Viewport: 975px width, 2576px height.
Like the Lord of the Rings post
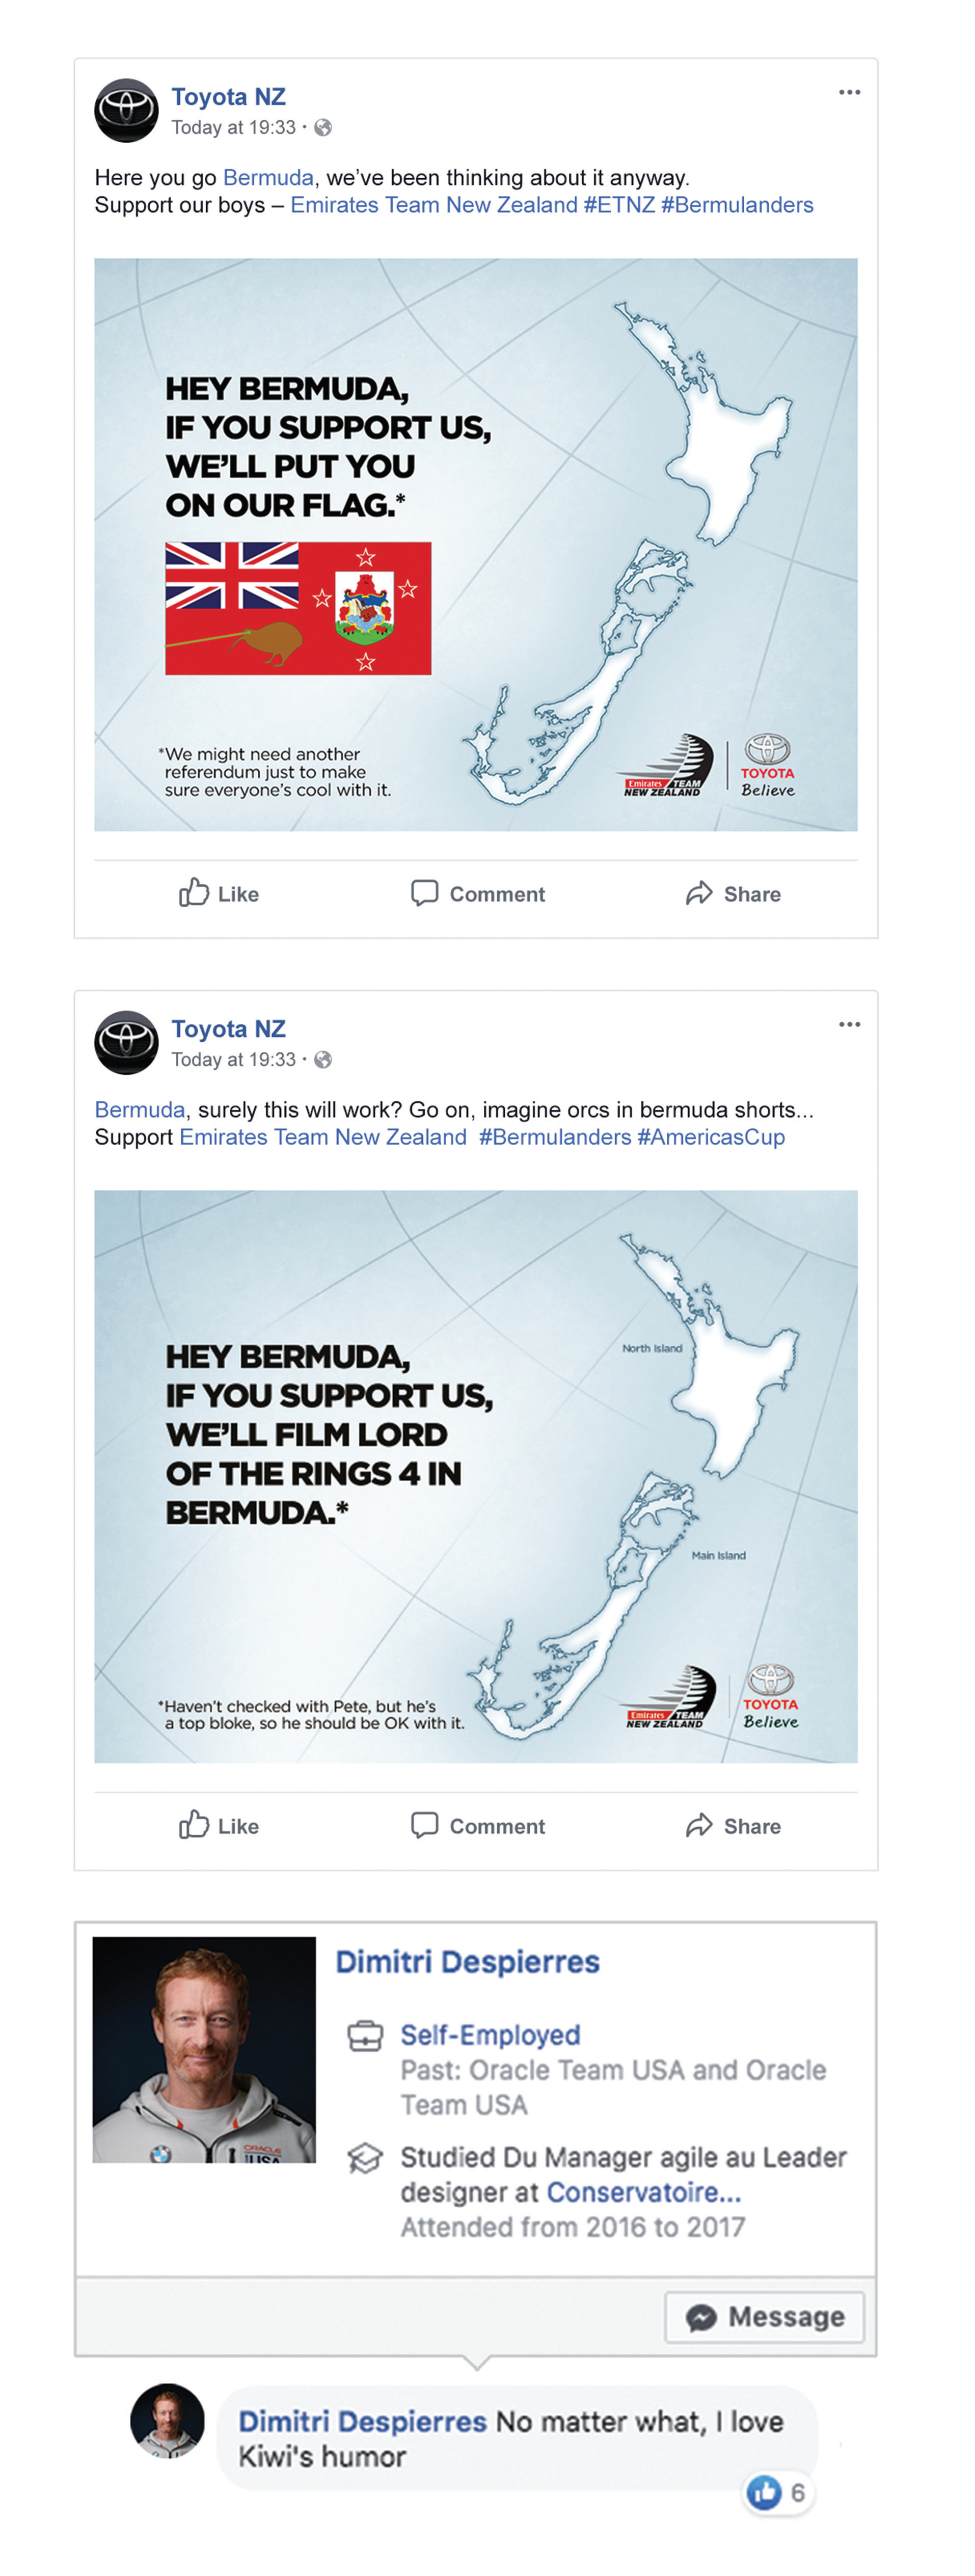(x=219, y=1825)
